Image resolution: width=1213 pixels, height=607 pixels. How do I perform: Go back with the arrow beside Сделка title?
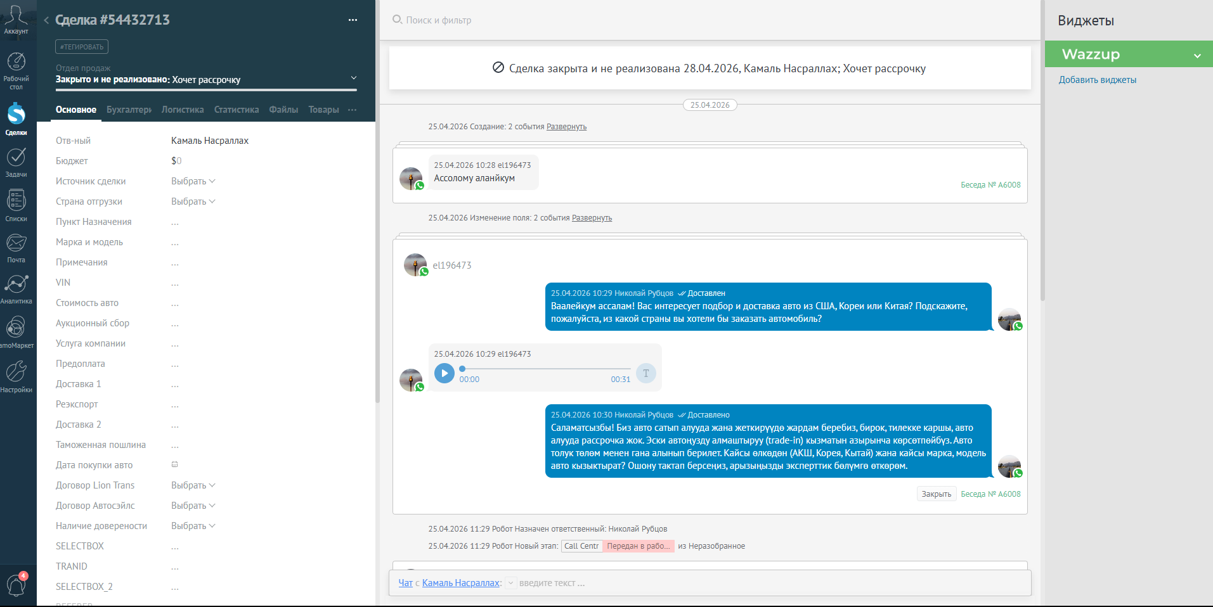tap(46, 20)
